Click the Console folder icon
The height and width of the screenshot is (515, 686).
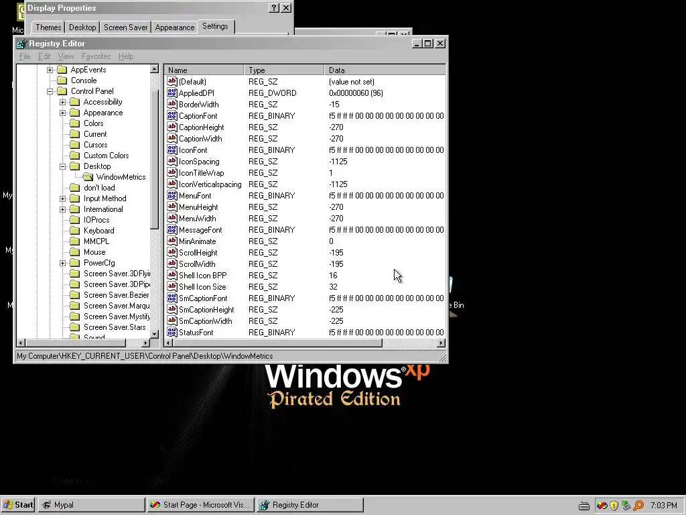[62, 80]
